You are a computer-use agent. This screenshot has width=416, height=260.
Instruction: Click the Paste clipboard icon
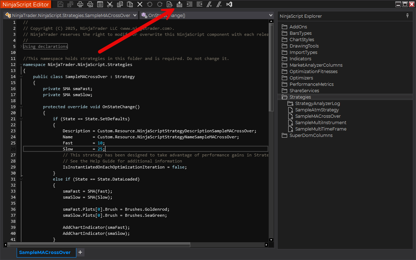point(130,5)
